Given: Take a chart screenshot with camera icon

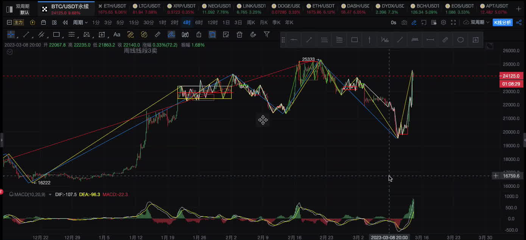Looking at the screenshot, I should click(x=404, y=23).
